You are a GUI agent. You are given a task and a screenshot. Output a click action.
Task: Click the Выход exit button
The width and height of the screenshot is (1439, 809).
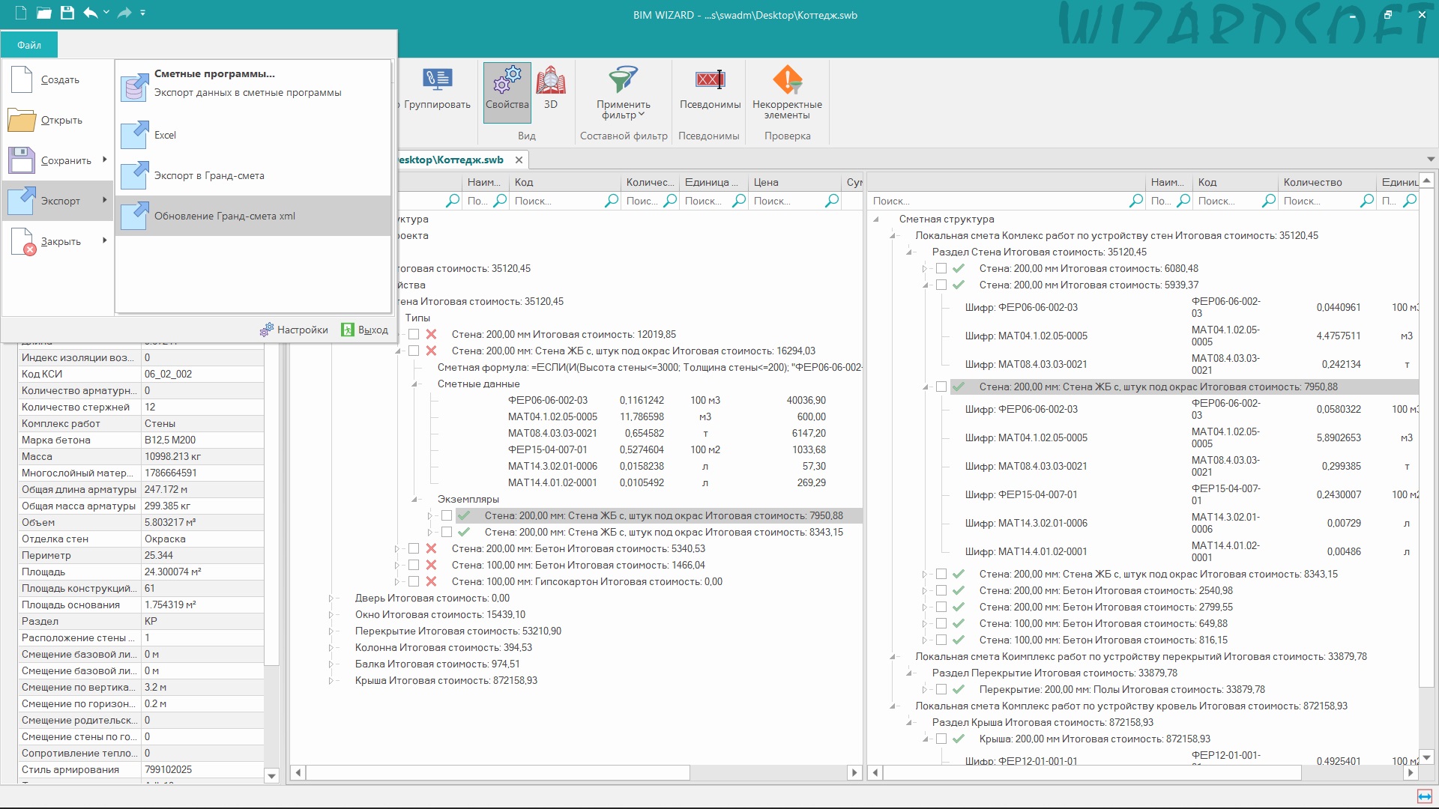365,330
